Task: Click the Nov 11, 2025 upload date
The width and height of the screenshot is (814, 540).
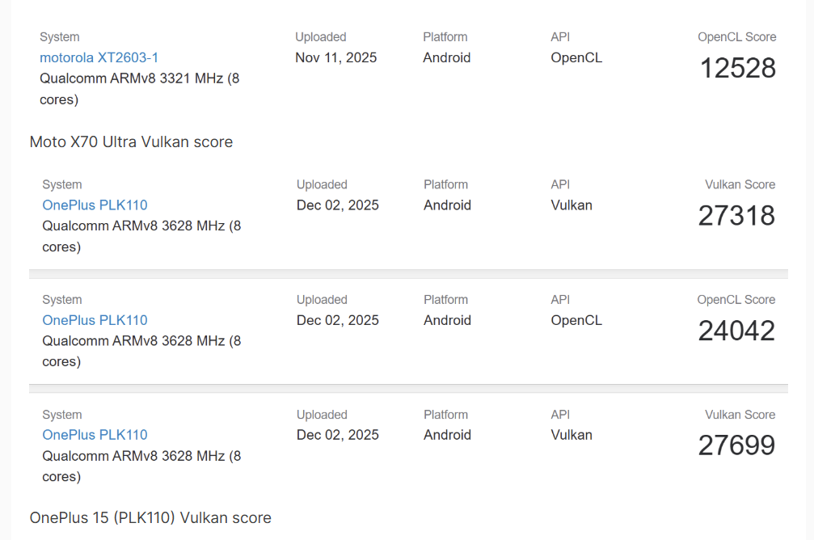Action: [335, 57]
